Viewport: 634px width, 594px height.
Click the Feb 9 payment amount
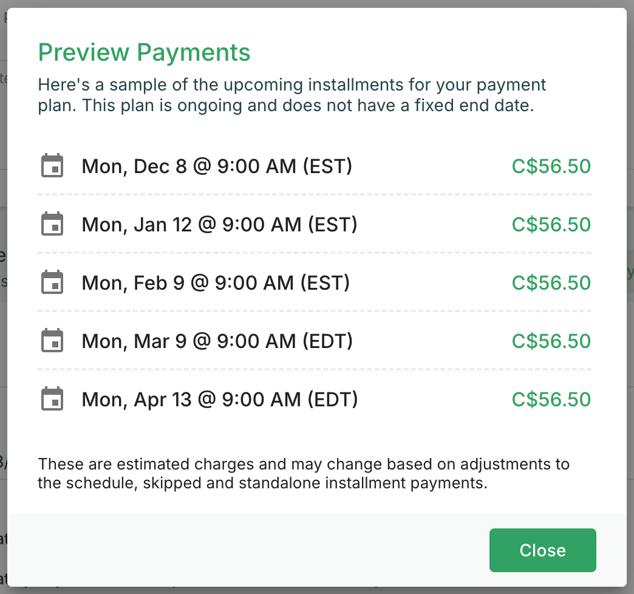(x=551, y=282)
